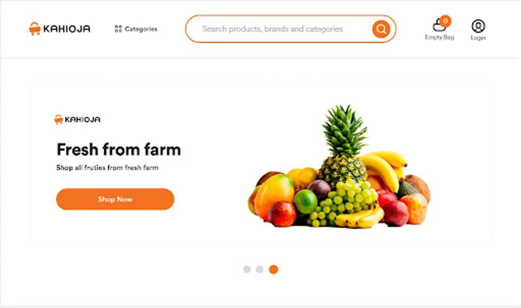Click the Fresh from farm headline
Viewport: 521px width, 308px height.
[119, 150]
